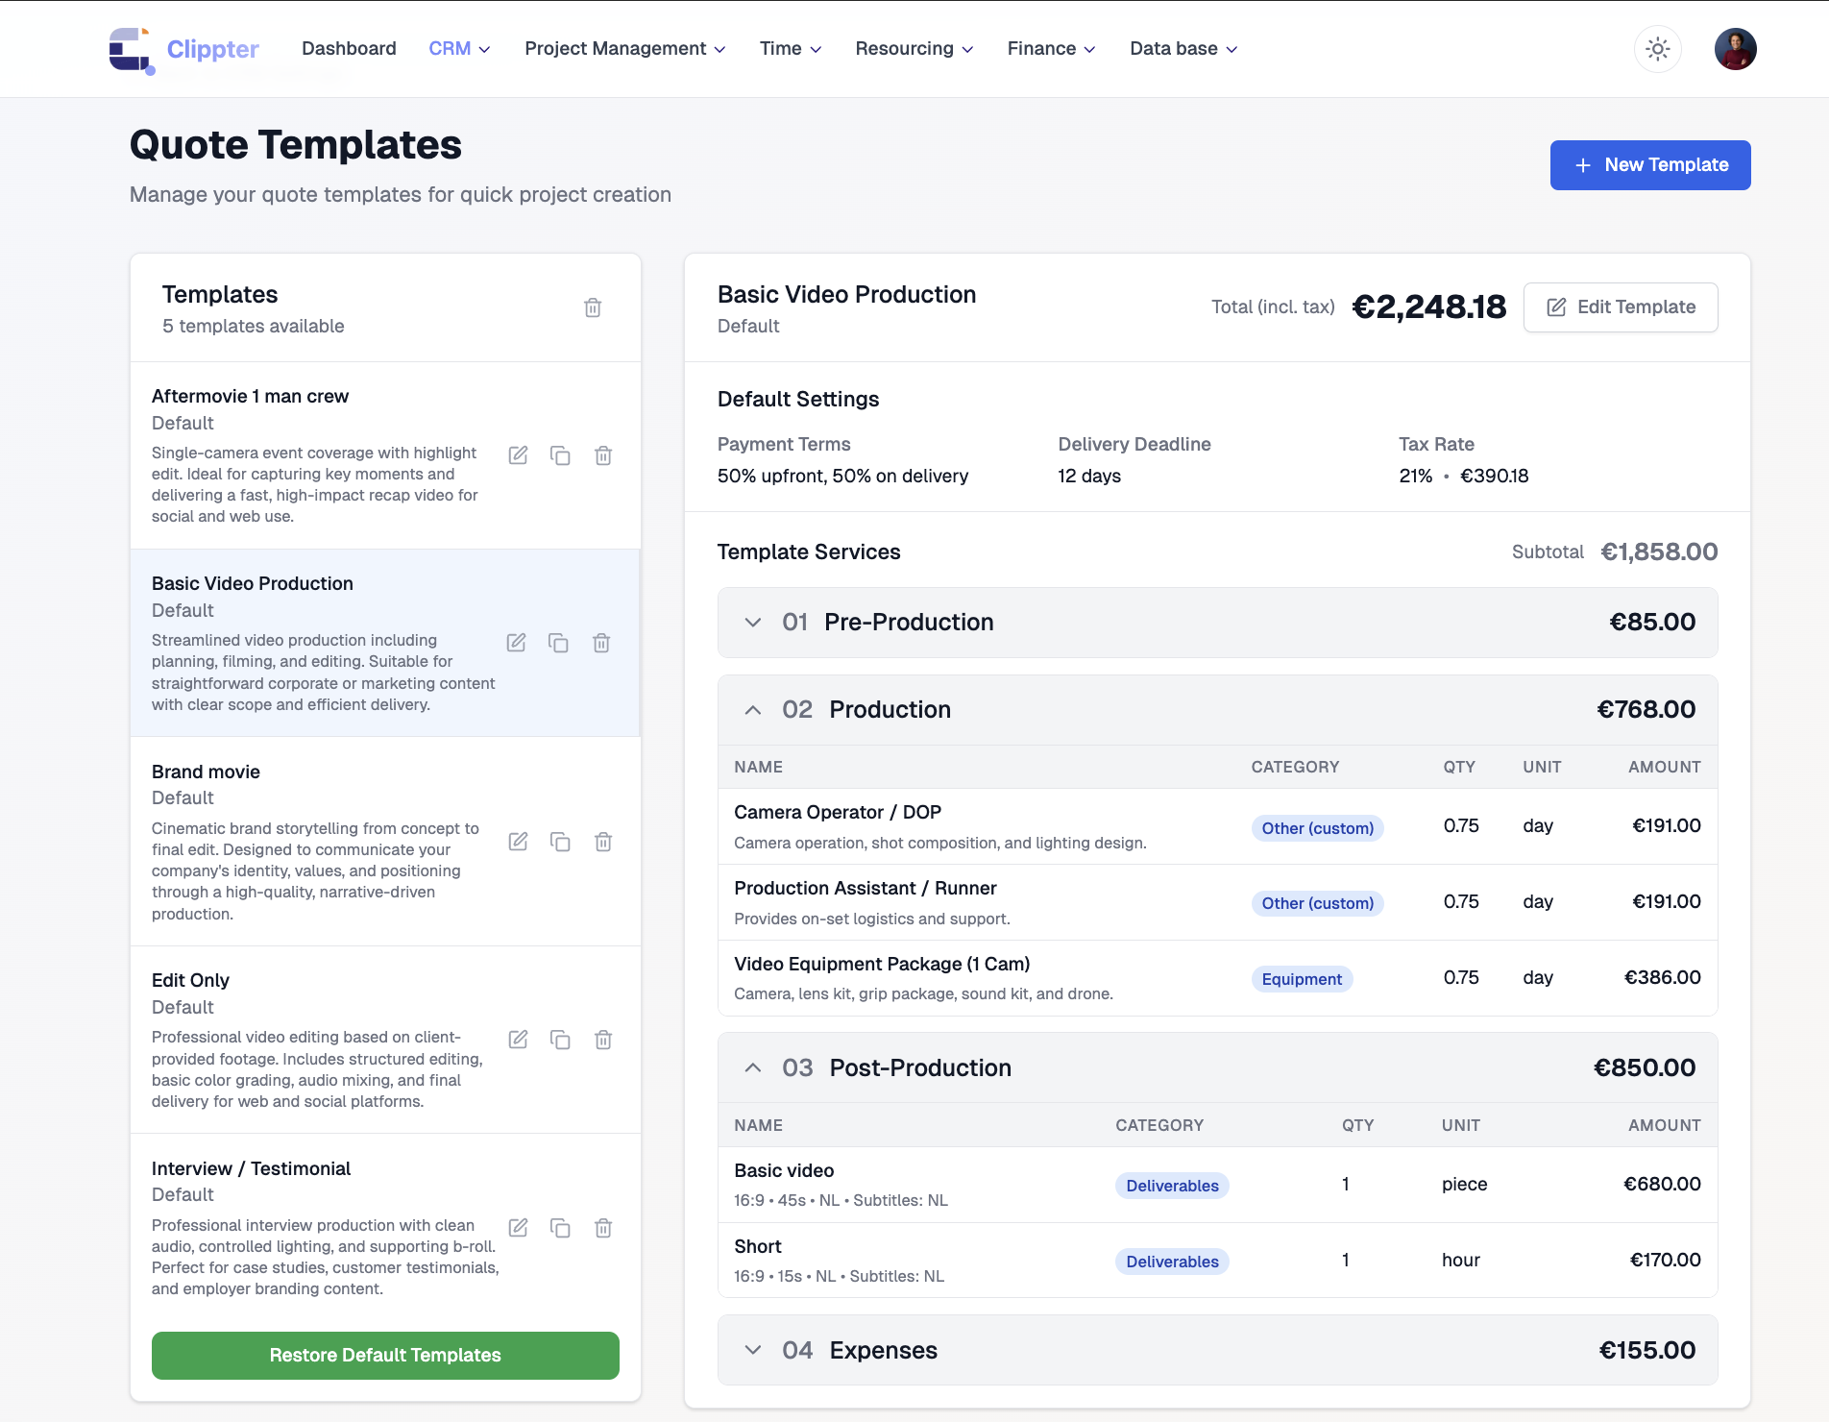1829x1422 pixels.
Task: Edit the Interview / Testimonial template
Action: click(518, 1228)
